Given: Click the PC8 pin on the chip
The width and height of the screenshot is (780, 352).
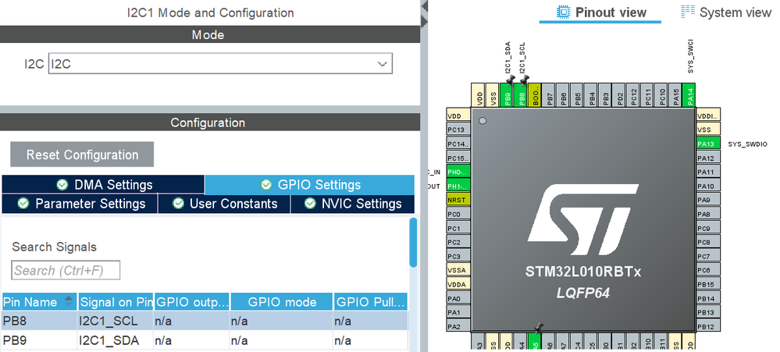Looking at the screenshot, I should point(708,242).
